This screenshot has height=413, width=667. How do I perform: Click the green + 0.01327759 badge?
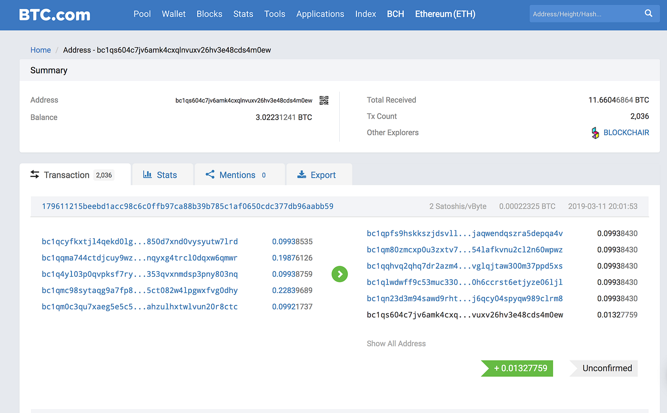tap(517, 368)
